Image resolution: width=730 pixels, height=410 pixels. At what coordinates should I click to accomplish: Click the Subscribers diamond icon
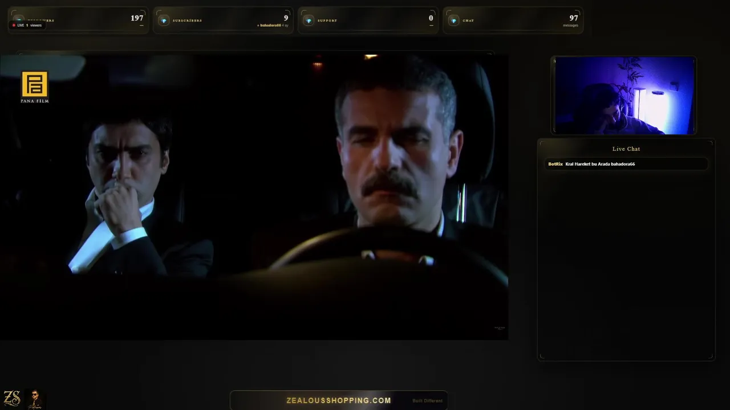tap(164, 20)
